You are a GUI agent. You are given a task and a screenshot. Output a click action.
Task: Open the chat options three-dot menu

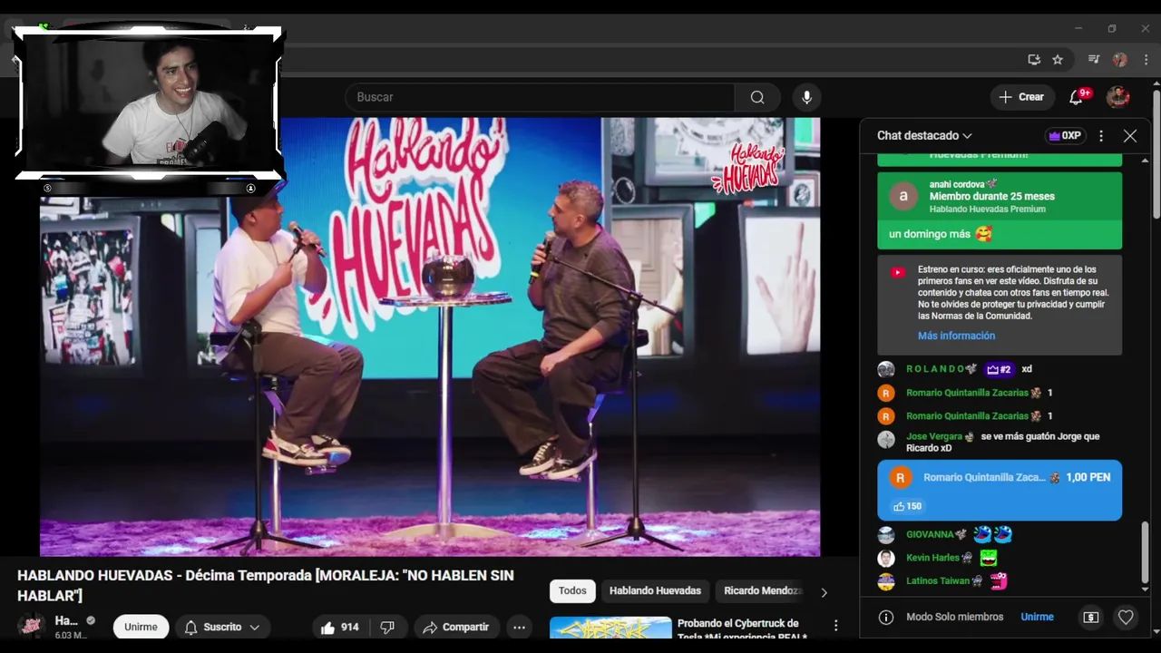pyautogui.click(x=1101, y=136)
